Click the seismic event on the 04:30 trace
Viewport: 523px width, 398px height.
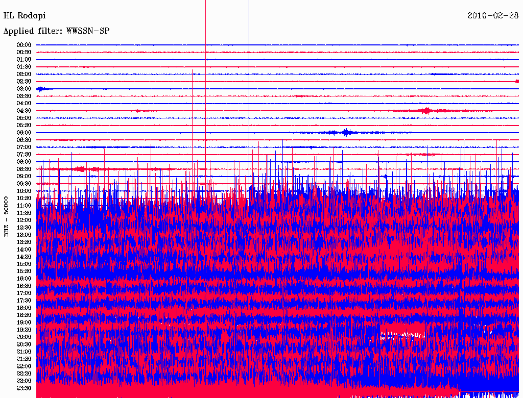[426, 111]
